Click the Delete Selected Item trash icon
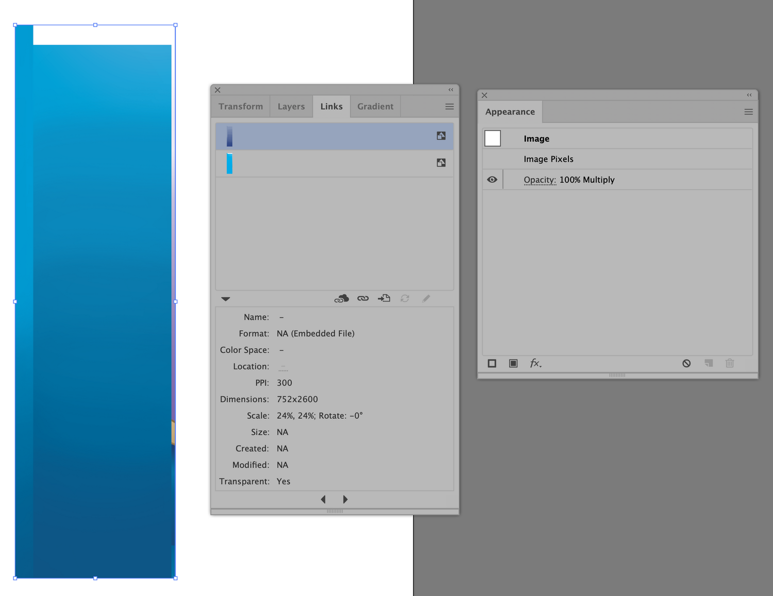The height and width of the screenshot is (596, 773). 730,363
